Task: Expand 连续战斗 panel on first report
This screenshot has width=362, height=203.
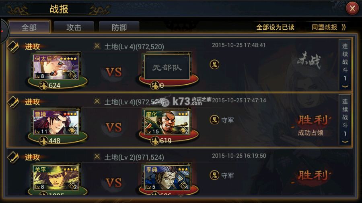Action: (x=345, y=65)
